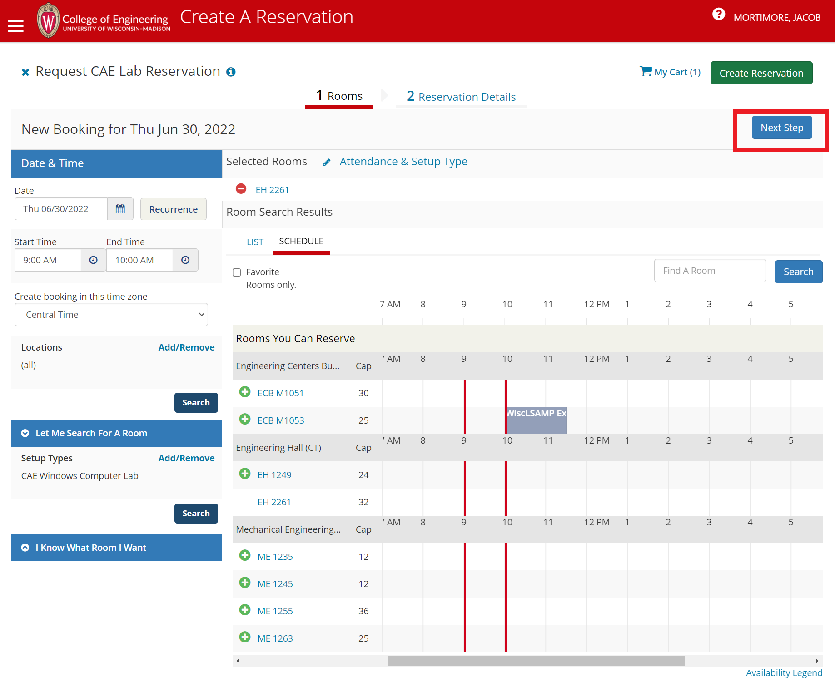Open the Start Time clock picker
This screenshot has height=682, width=835.
pos(94,260)
